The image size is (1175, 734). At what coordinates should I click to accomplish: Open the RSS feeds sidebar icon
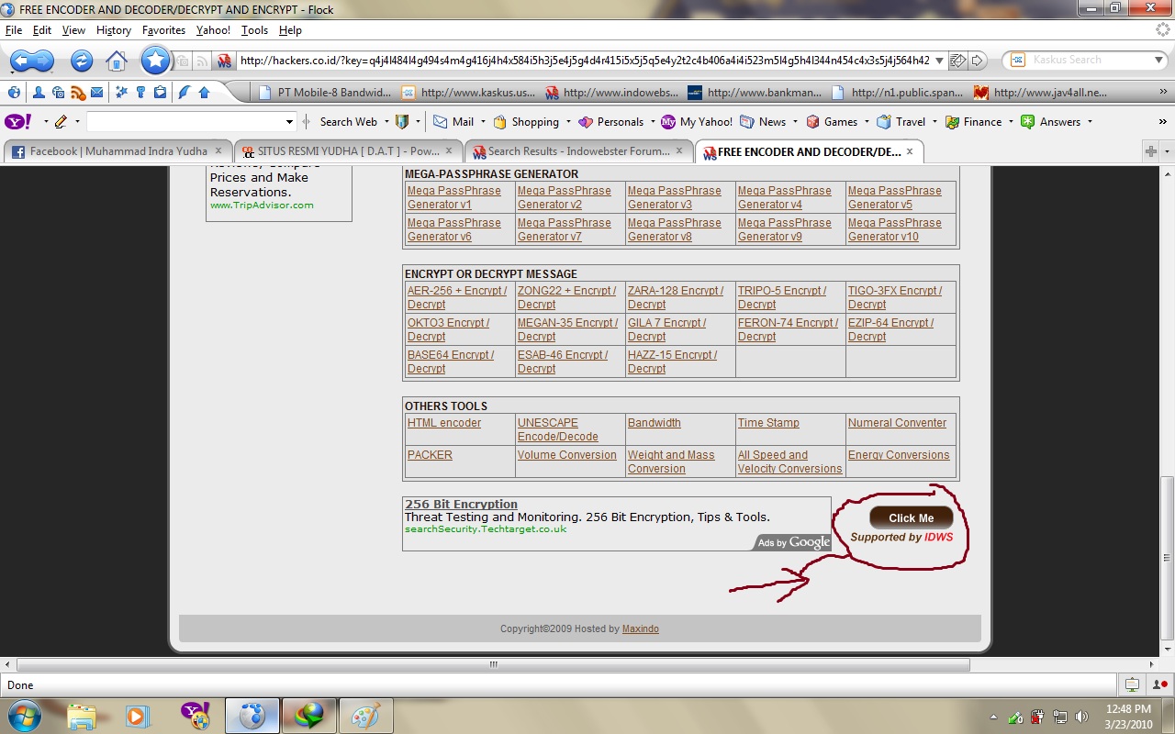coord(78,93)
